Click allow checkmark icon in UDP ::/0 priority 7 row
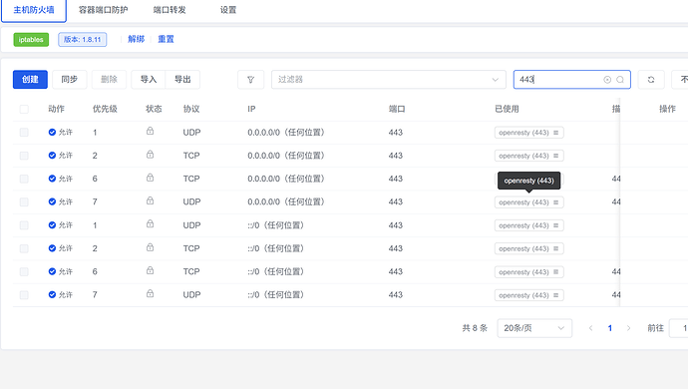Image resolution: width=688 pixels, height=389 pixels. [52, 295]
